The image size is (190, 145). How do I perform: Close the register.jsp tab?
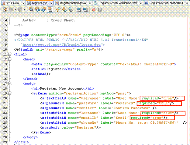51,3
